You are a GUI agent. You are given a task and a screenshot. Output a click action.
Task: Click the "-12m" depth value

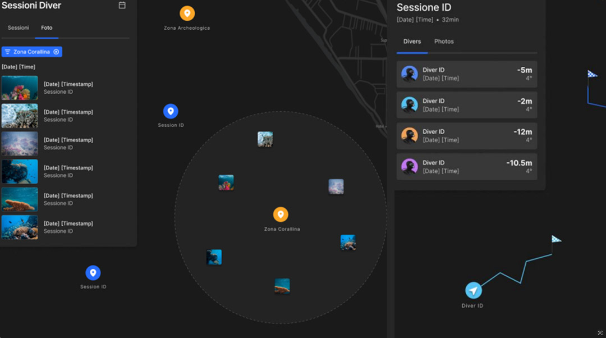coord(522,132)
